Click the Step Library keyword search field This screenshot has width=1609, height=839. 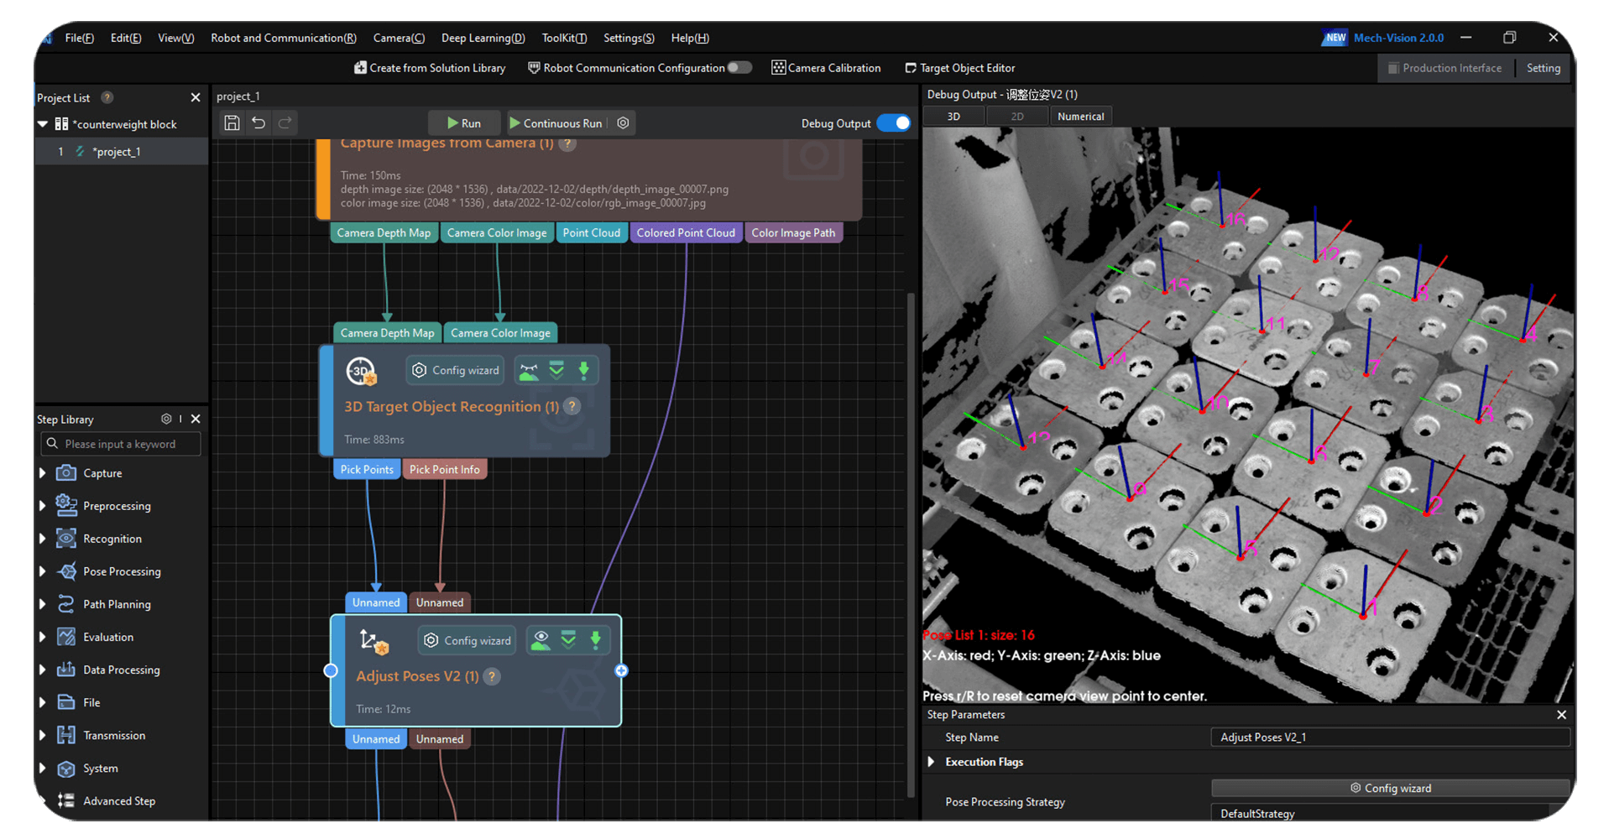[x=121, y=444]
